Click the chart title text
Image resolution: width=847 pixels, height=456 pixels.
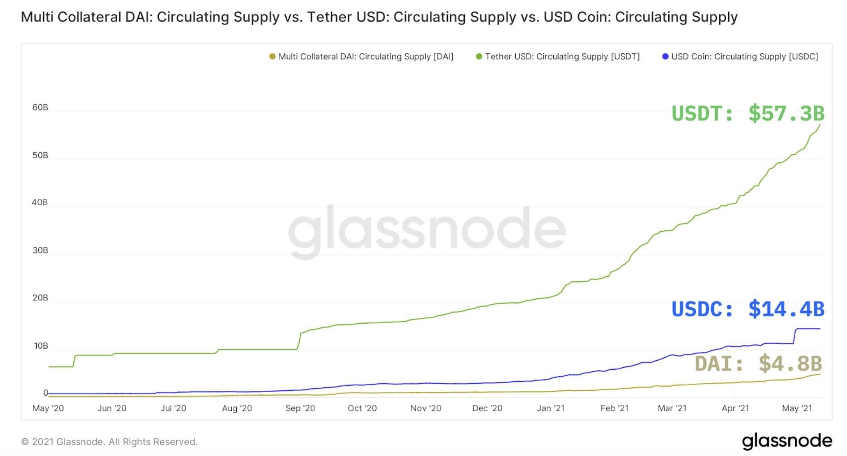(379, 17)
